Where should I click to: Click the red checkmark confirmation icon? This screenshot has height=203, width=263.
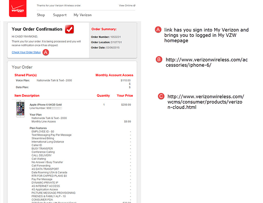pyautogui.click(x=69, y=29)
